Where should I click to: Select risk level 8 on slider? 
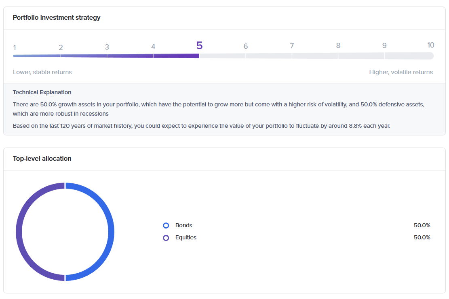point(338,46)
